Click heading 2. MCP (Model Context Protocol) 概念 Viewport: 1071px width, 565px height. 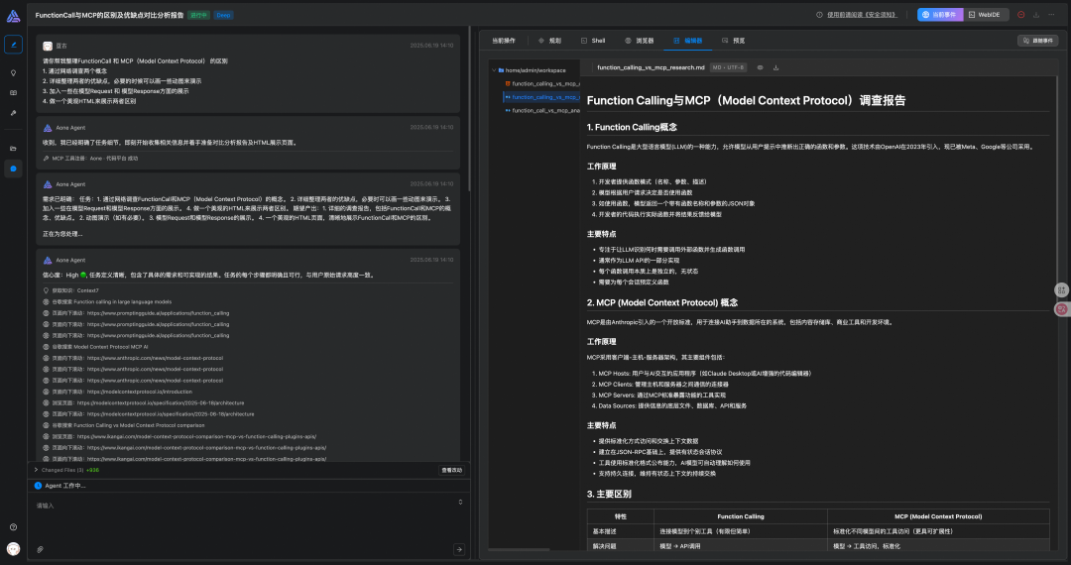[x=661, y=302]
